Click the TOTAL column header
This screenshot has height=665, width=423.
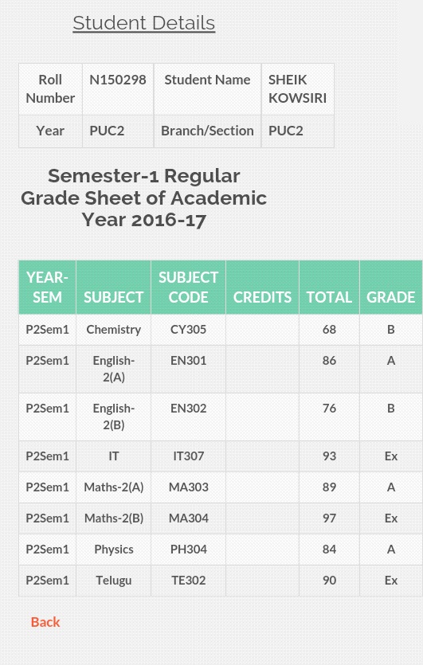(x=329, y=288)
